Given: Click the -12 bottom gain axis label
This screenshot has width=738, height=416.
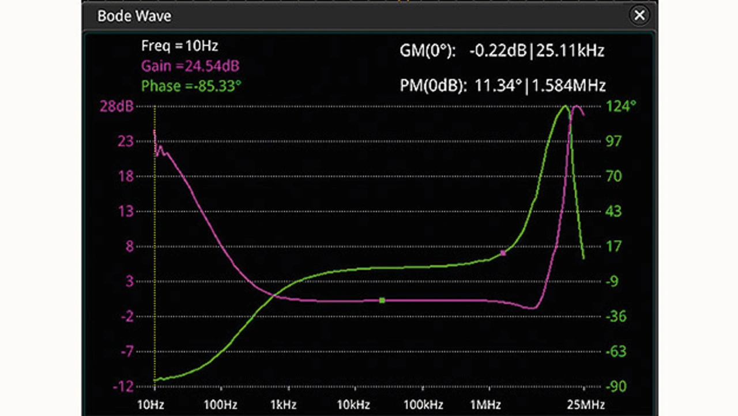Looking at the screenshot, I should (x=122, y=387).
